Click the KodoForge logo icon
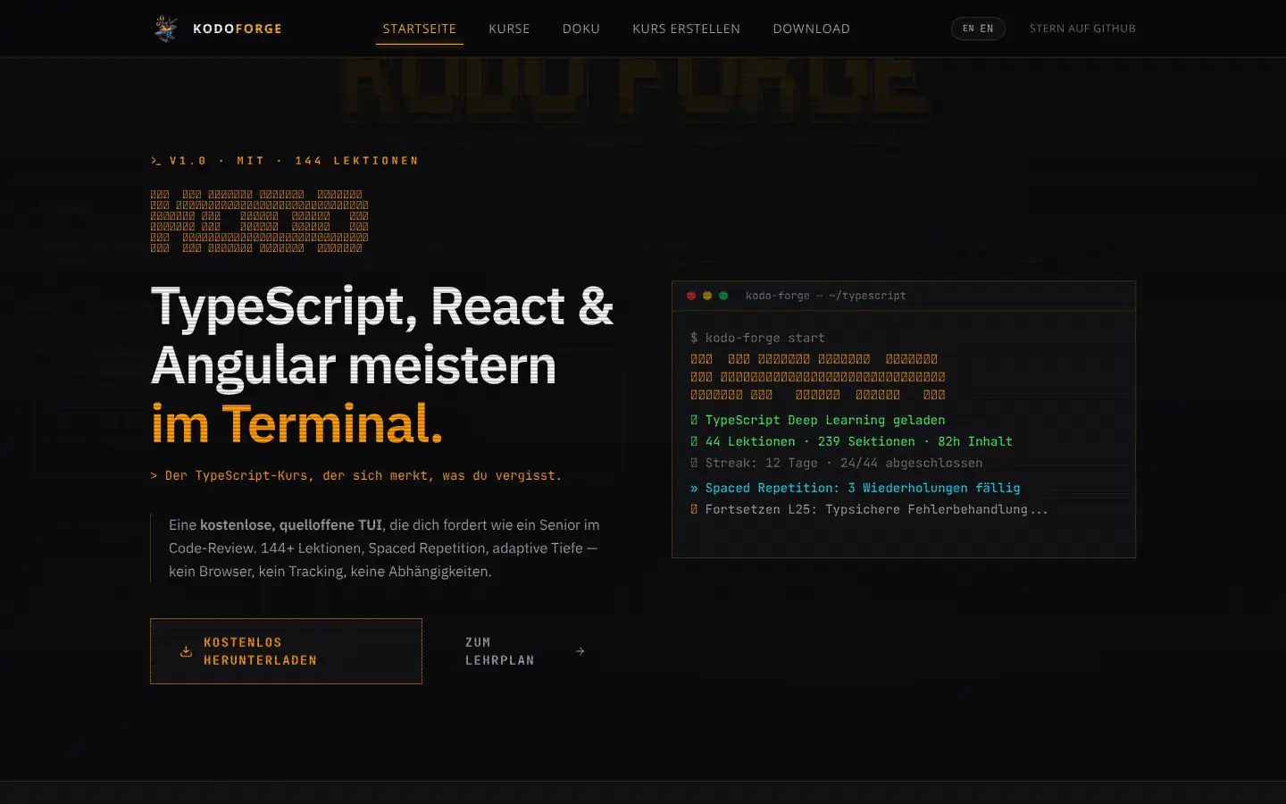 (165, 29)
